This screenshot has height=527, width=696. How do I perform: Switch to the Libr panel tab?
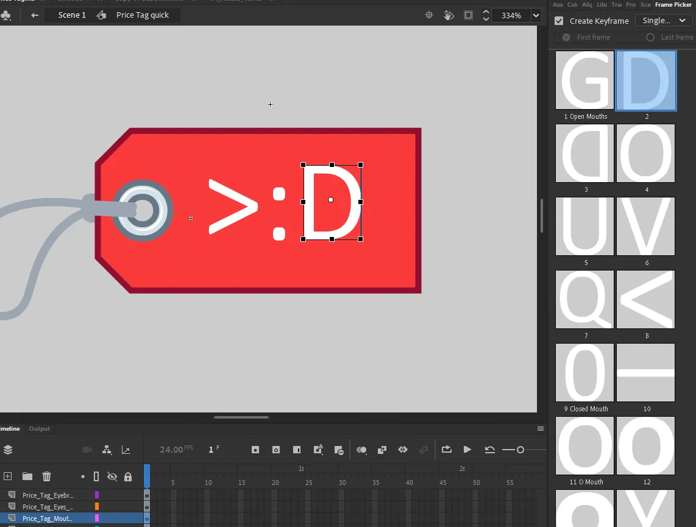pos(602,4)
